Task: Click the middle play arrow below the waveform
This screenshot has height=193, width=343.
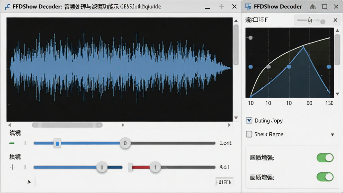Action: (123, 125)
